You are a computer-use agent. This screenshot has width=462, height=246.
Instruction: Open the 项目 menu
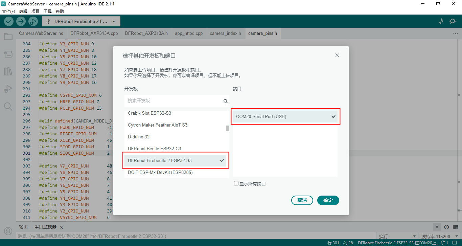tap(36, 11)
